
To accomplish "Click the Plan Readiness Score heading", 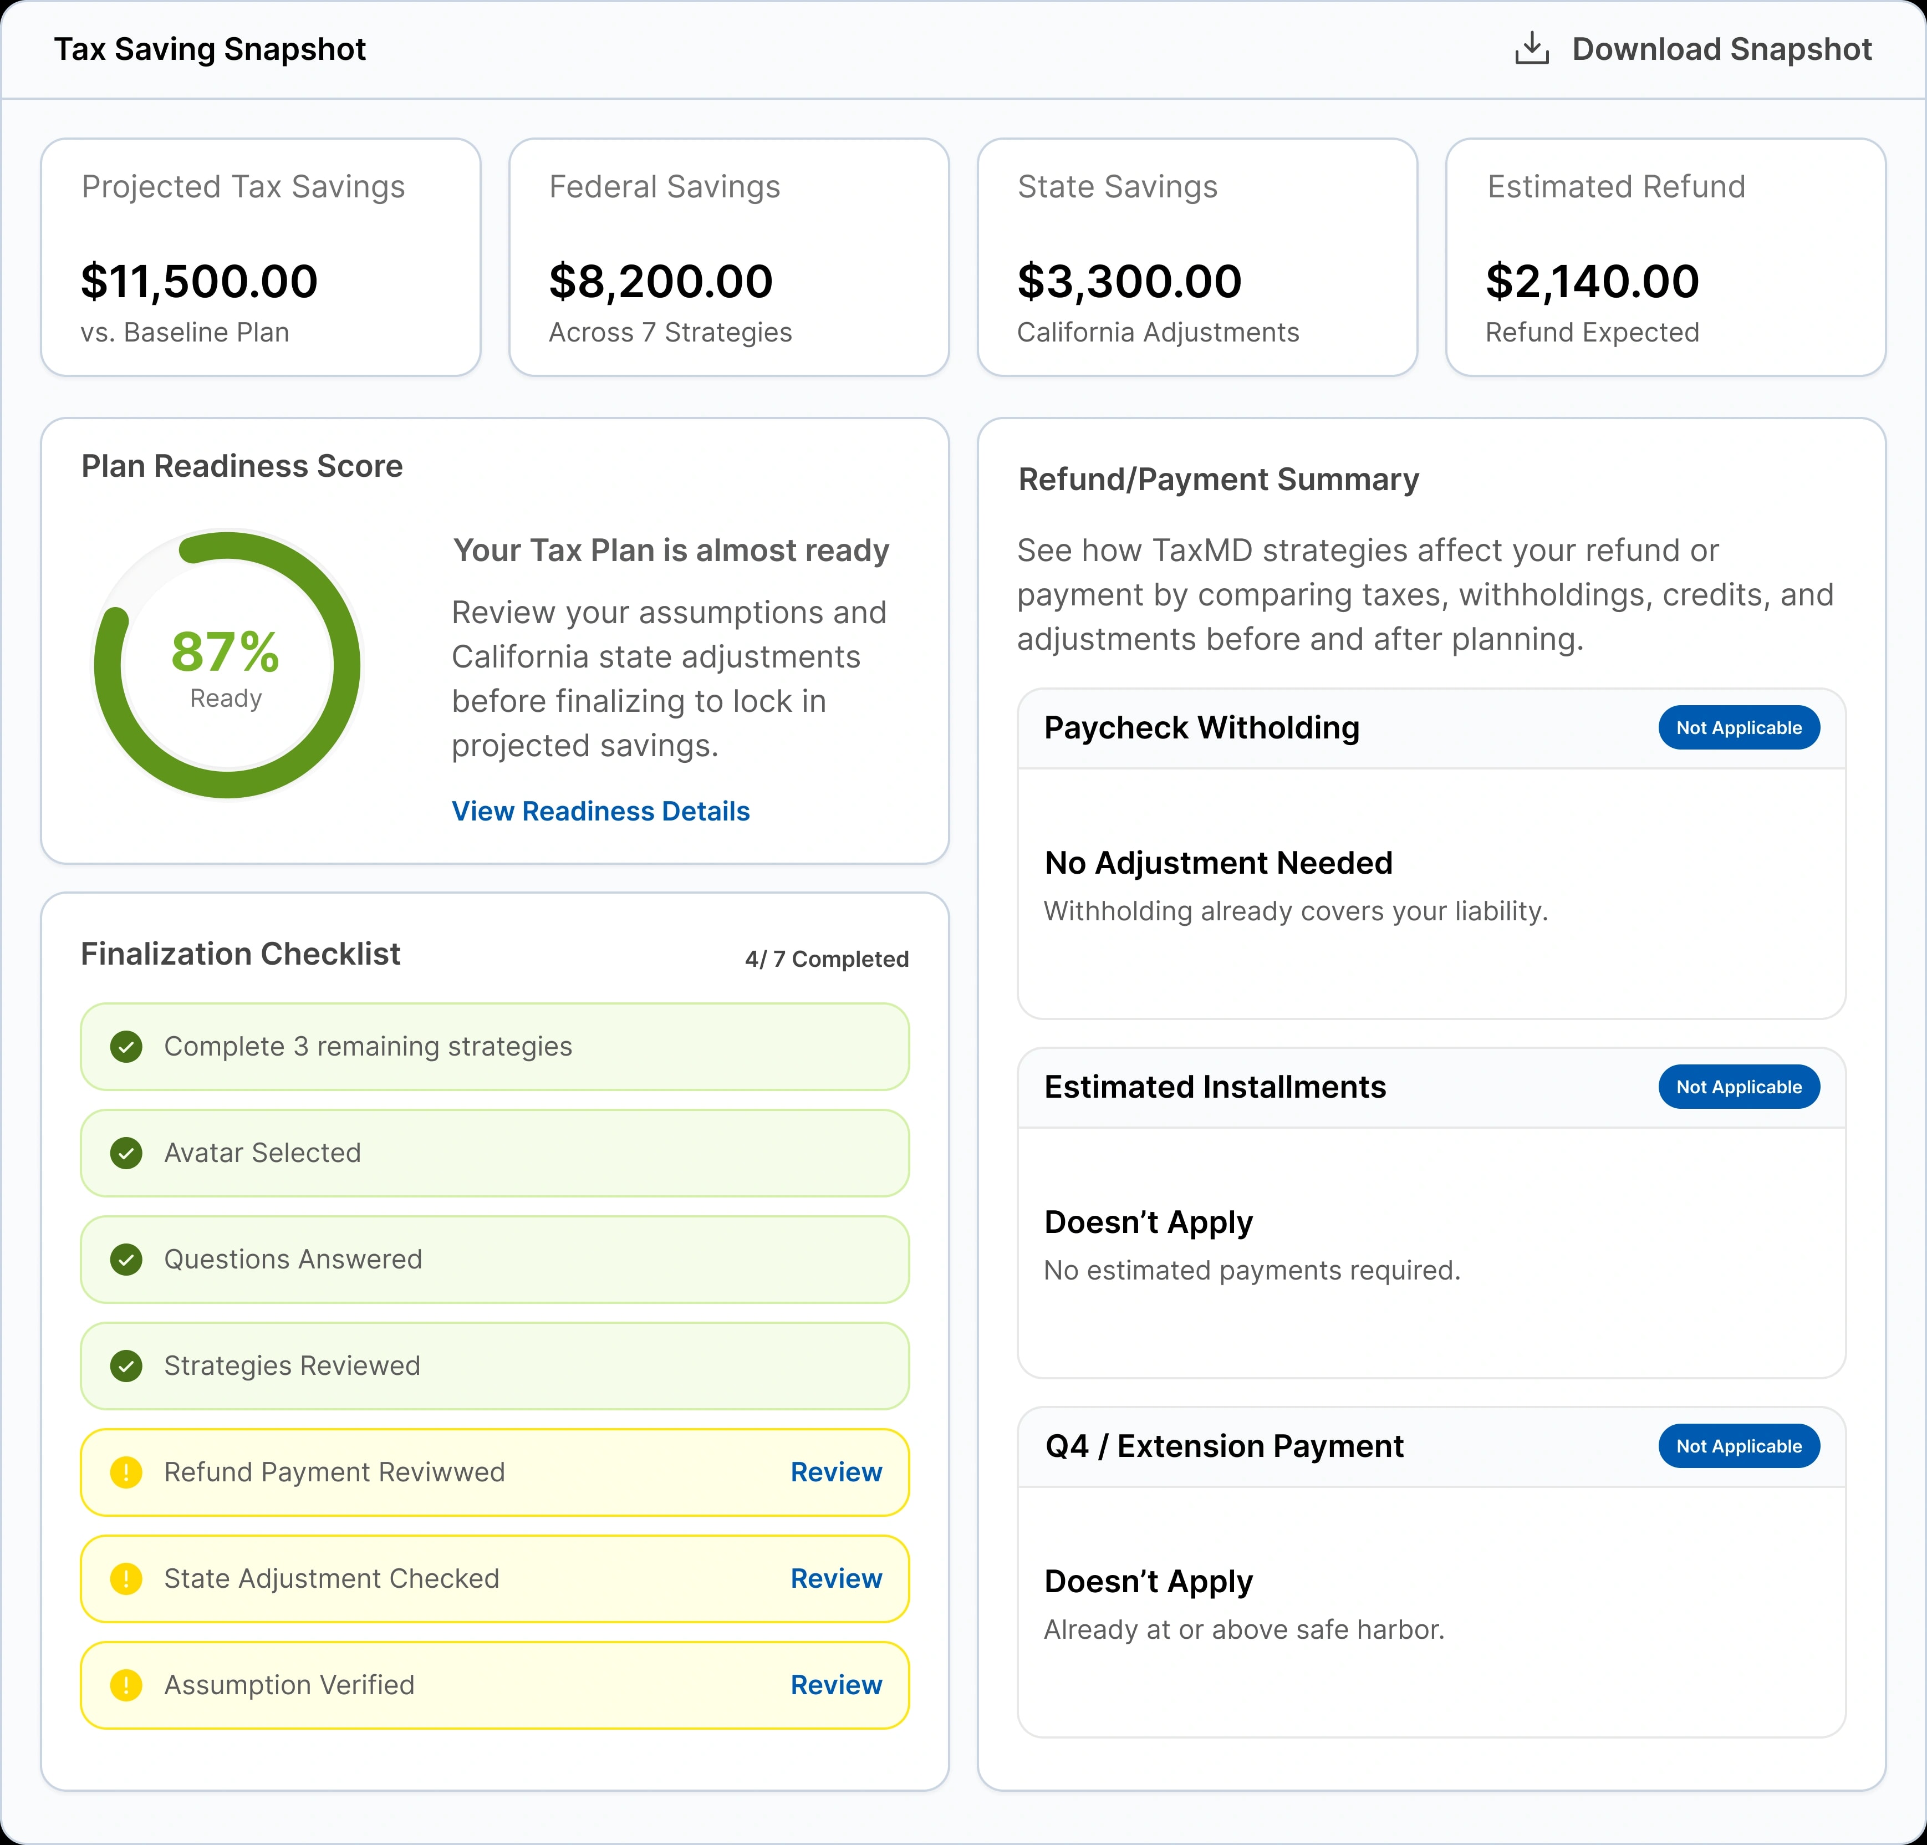I will [x=242, y=466].
